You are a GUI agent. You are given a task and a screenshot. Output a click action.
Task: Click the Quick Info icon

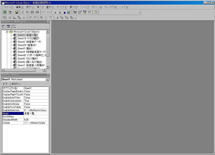click(15, 18)
